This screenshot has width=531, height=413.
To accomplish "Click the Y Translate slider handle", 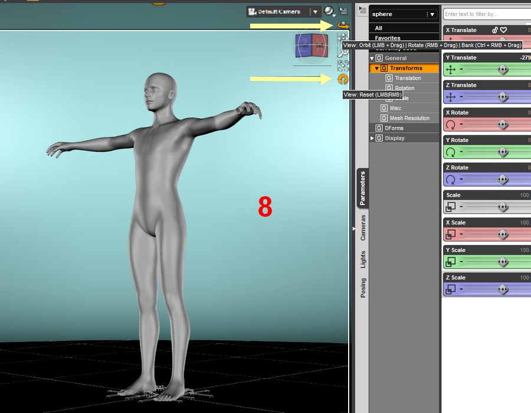I will click(503, 70).
